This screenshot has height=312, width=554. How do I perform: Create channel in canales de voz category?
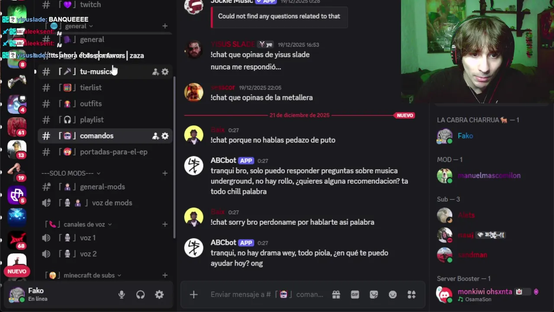click(165, 224)
